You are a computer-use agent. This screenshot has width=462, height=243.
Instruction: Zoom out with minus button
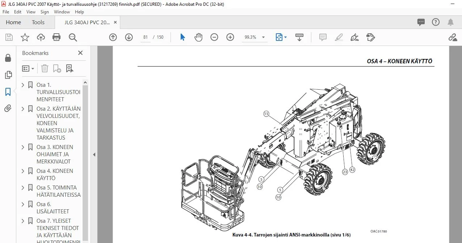pos(214,37)
